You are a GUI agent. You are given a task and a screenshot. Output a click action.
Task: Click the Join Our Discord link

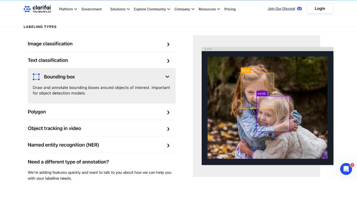pos(281,9)
